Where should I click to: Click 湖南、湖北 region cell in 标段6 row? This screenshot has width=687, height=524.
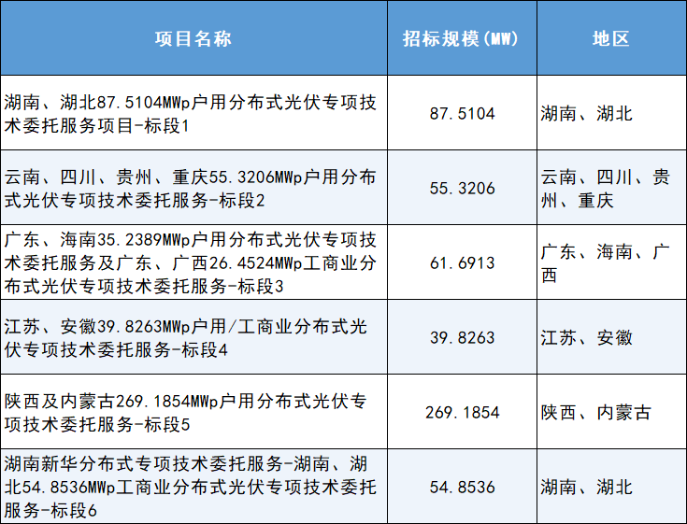[x=611, y=487]
